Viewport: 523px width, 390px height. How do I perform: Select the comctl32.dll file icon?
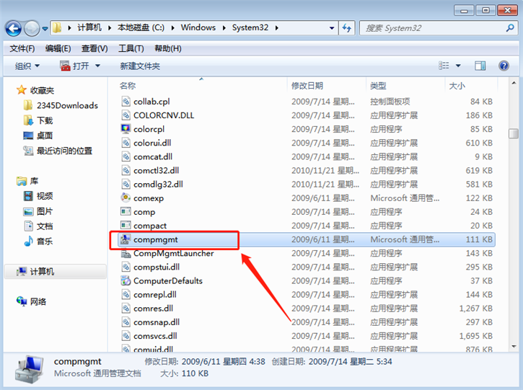pyautogui.click(x=126, y=170)
